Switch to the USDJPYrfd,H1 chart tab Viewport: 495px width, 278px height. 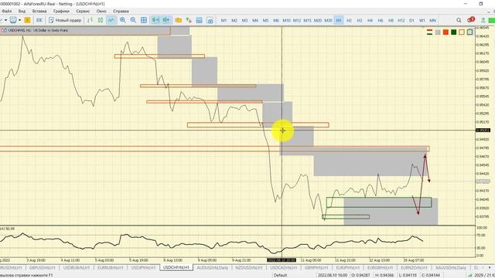point(144,268)
